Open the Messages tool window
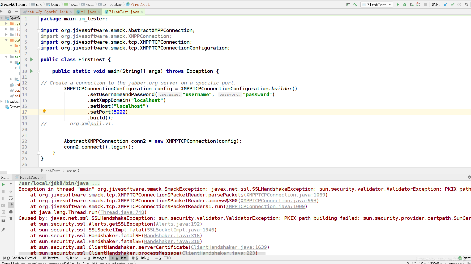471x264 pixels. click(95, 258)
